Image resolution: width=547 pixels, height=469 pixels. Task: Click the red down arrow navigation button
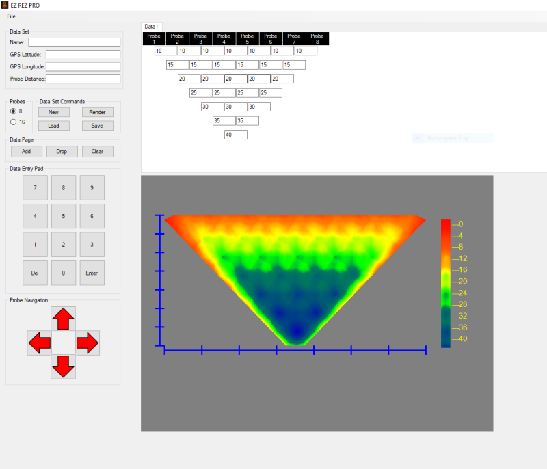coord(63,366)
